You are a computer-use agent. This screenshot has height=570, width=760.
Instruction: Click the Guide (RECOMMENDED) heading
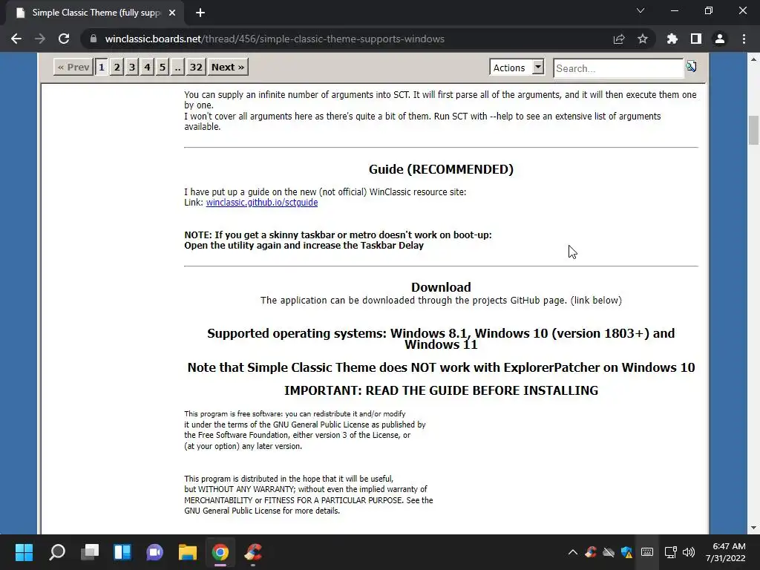(x=441, y=169)
